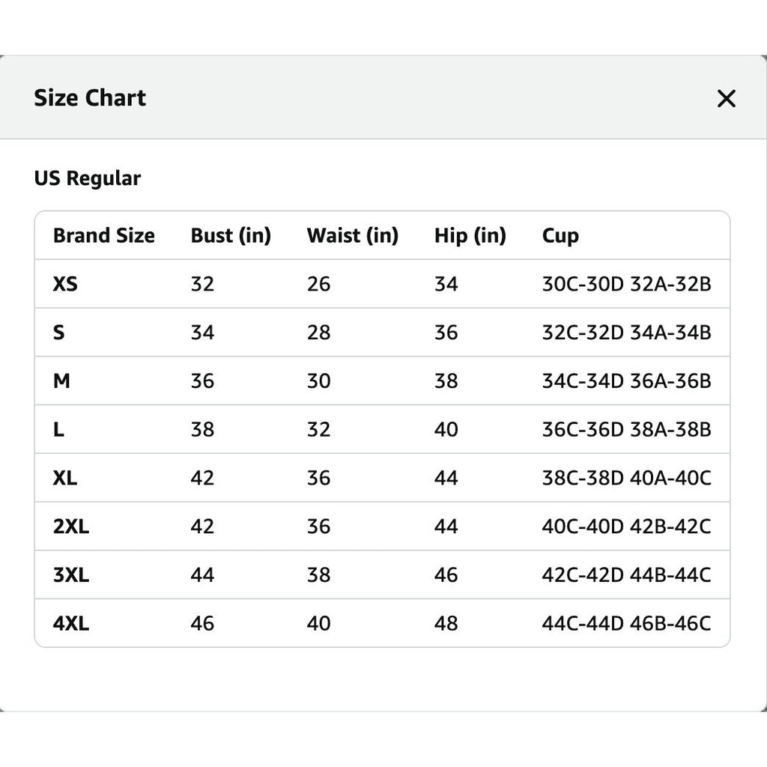Click cup value "34C-34D 36A-36B"
The width and height of the screenshot is (767, 767).
tap(627, 381)
